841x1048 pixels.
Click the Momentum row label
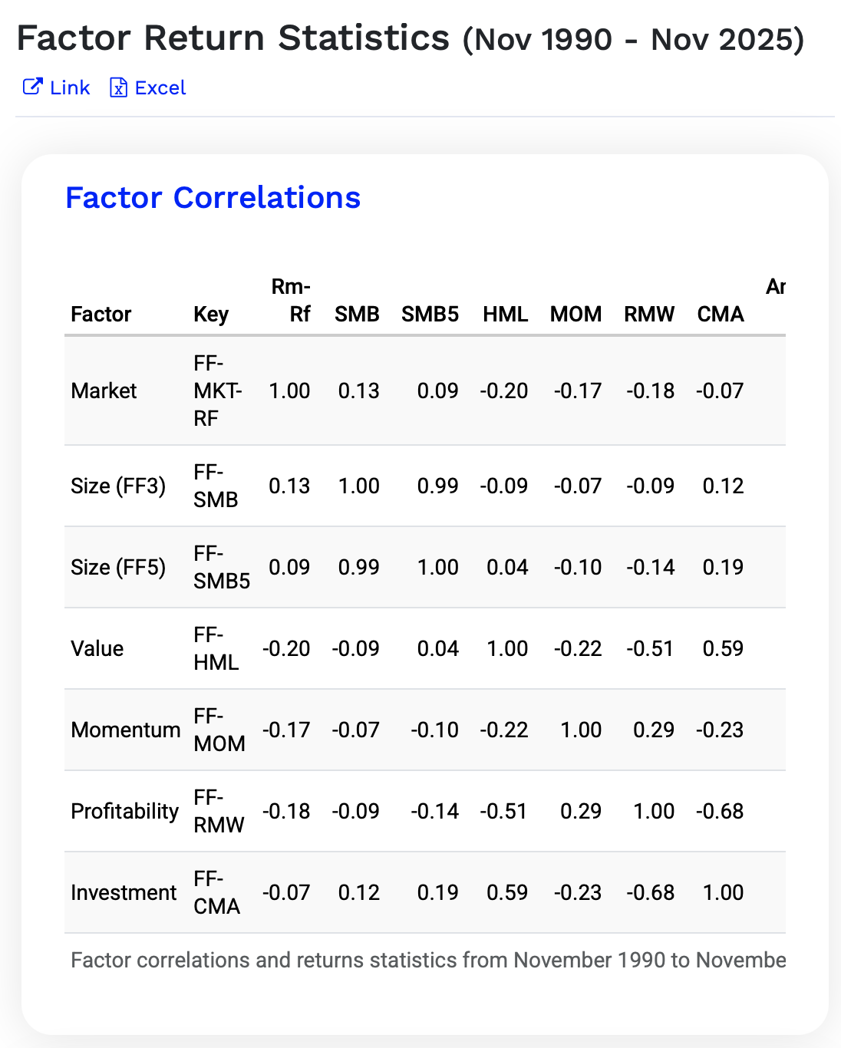125,730
